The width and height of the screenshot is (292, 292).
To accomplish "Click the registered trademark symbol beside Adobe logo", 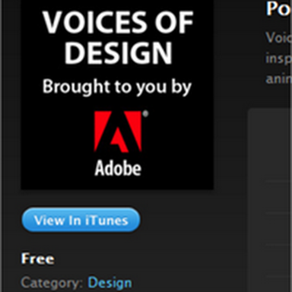I will pyautogui.click(x=145, y=114).
